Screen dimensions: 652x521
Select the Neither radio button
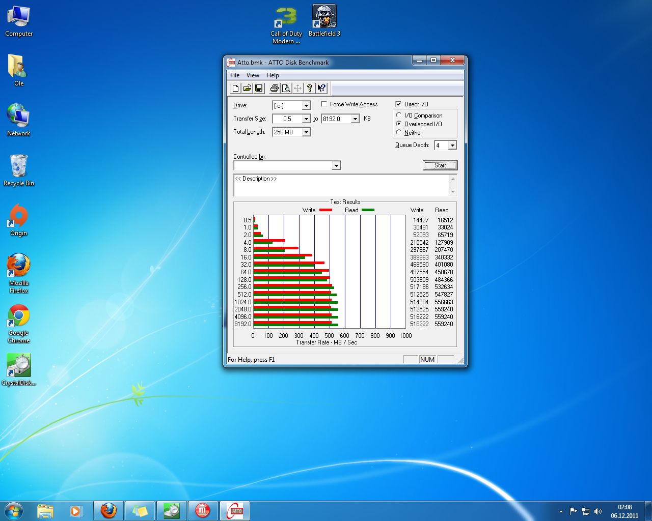[399, 132]
